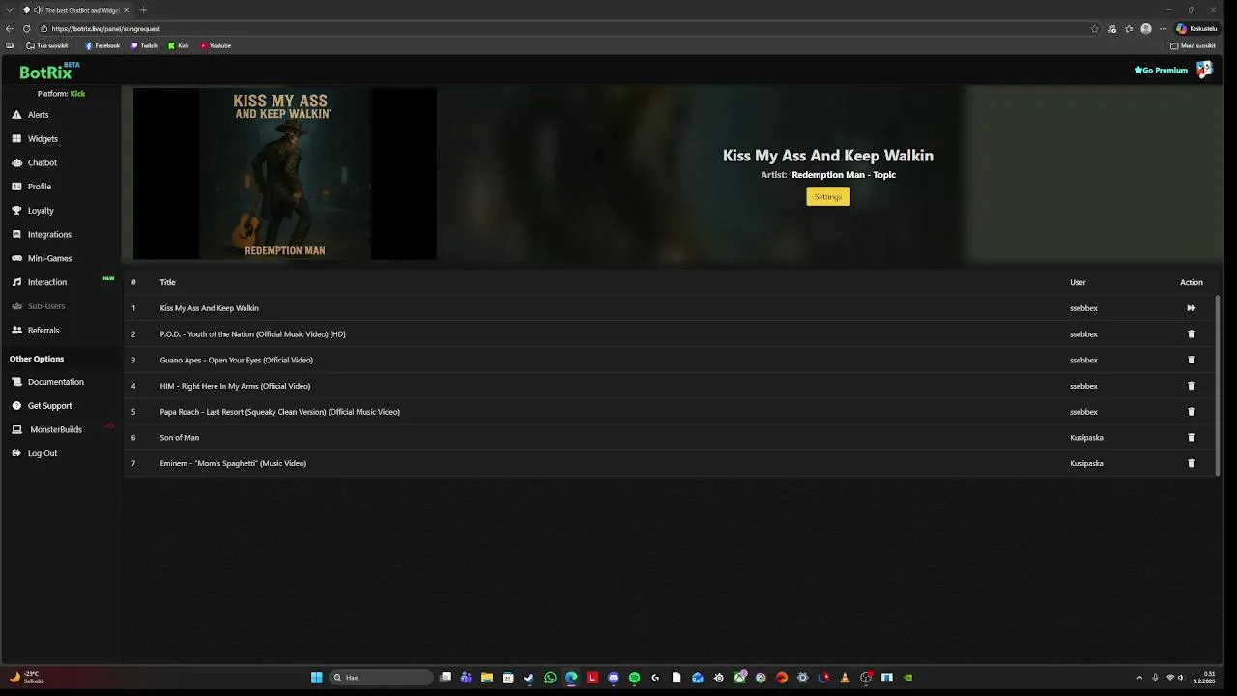This screenshot has width=1237, height=696.
Task: Open the Facebook bookmark
Action: (x=102, y=45)
